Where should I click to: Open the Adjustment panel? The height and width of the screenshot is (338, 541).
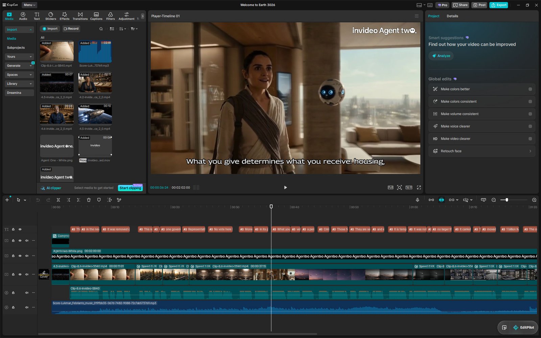point(126,16)
